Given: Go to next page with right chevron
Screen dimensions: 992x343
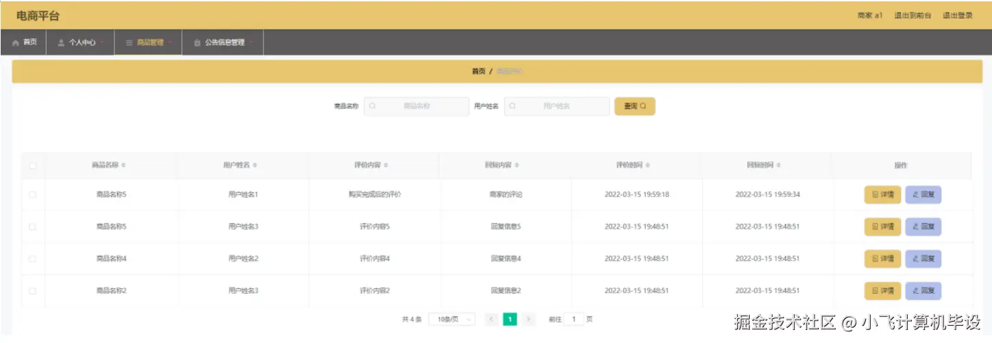Looking at the screenshot, I should pyautogui.click(x=529, y=319).
